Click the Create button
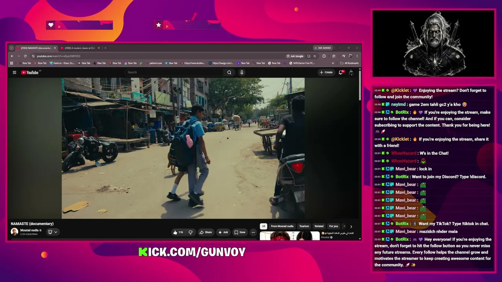The width and height of the screenshot is (502, 282). (326, 72)
